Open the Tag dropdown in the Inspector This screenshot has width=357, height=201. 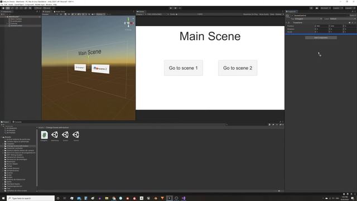(x=308, y=19)
